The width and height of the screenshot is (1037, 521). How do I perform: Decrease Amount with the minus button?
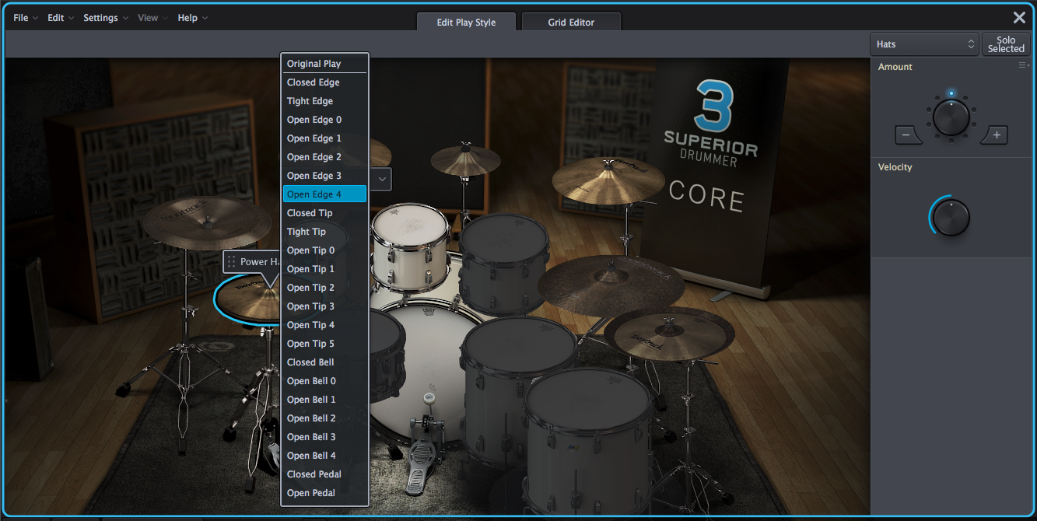tap(907, 135)
